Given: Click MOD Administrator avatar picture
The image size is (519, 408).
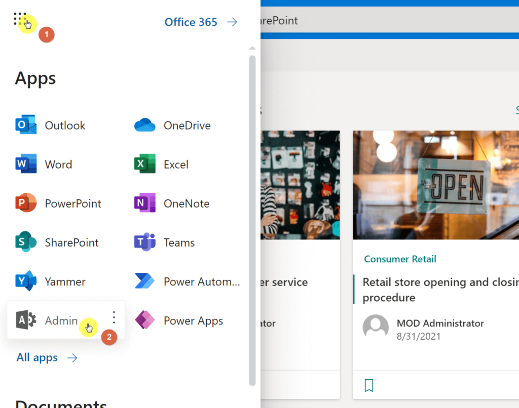Looking at the screenshot, I should (x=376, y=328).
